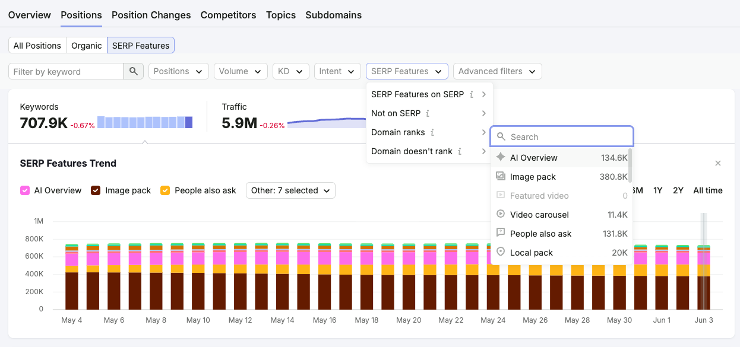The image size is (740, 347).
Task: Switch to the Positions tab
Action: pos(81,15)
